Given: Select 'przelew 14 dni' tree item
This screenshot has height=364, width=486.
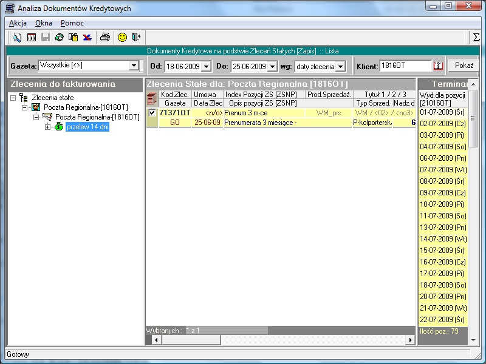Looking at the screenshot, I should pos(87,127).
